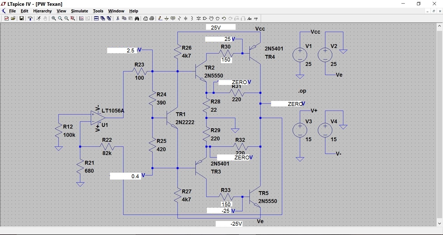Open Control Panel hammer icon
The image size is (443, 235).
point(30,18)
